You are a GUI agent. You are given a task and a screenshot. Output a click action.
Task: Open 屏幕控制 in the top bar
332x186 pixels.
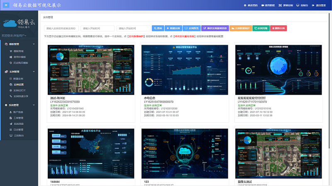pyautogui.click(x=286, y=5)
